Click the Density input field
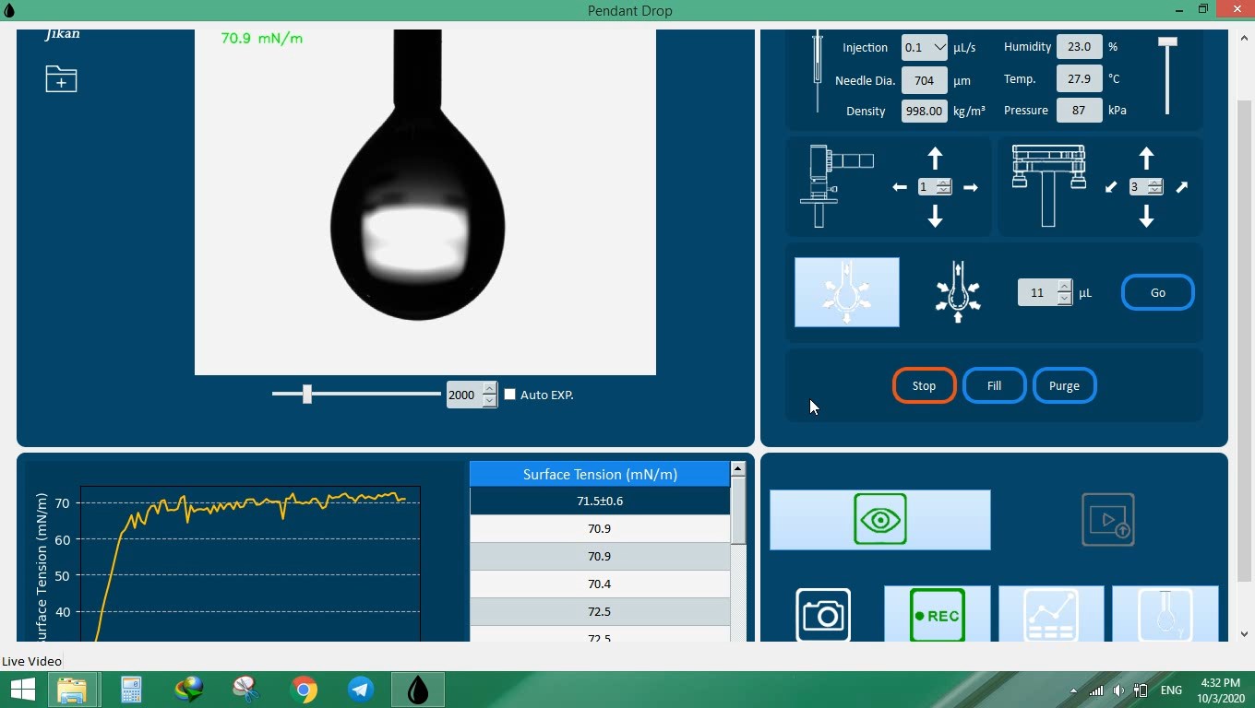 point(924,111)
